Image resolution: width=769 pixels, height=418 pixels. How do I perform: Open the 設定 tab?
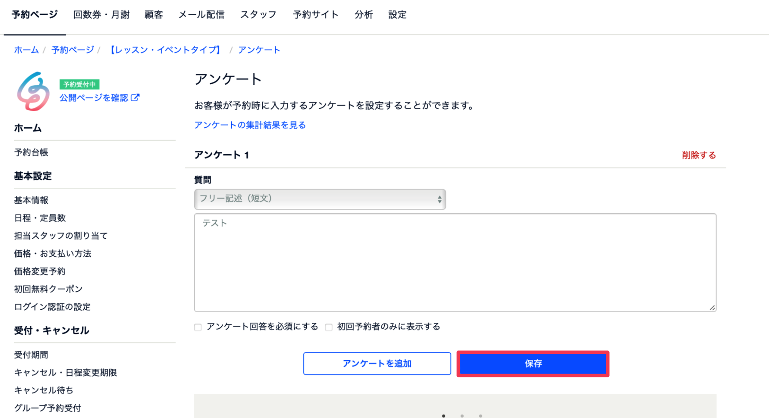click(397, 15)
